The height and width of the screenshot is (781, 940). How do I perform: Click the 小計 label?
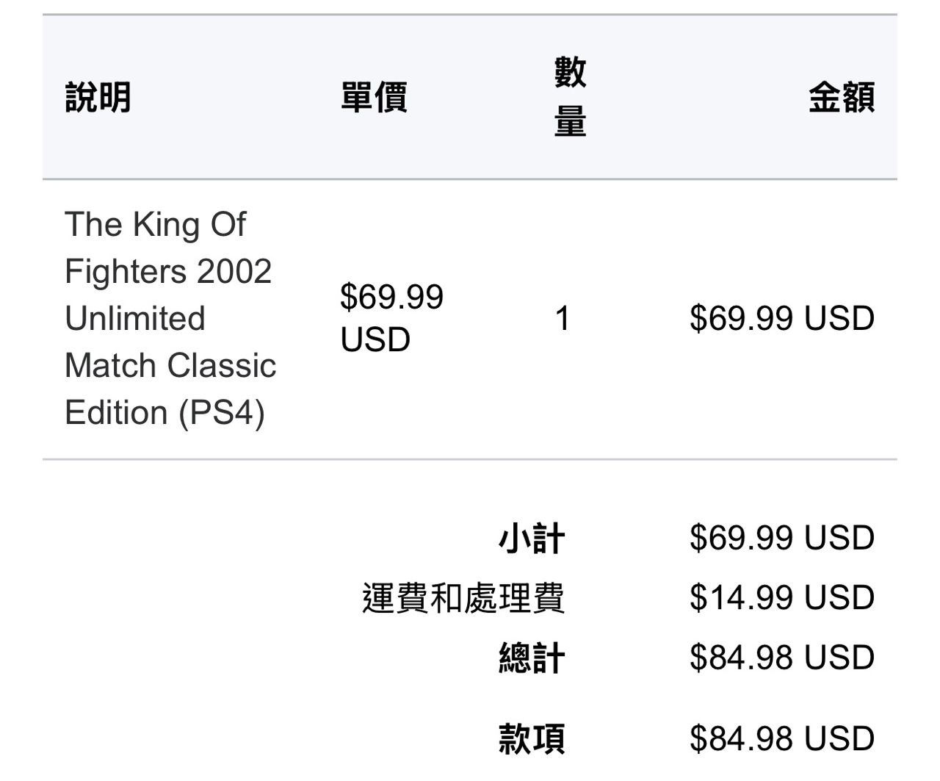(532, 538)
